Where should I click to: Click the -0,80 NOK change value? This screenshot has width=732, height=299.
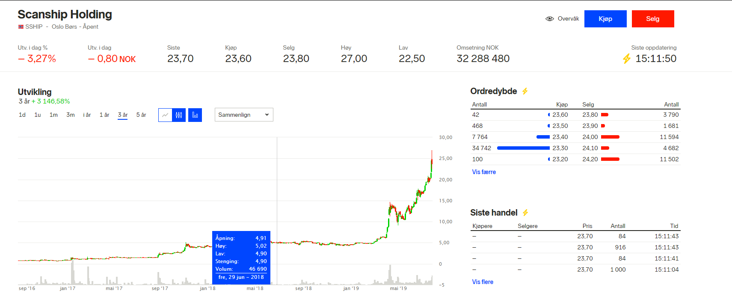tap(112, 59)
